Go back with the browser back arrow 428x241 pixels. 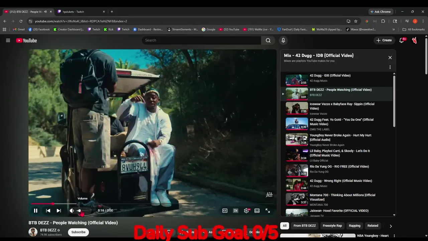(5, 21)
